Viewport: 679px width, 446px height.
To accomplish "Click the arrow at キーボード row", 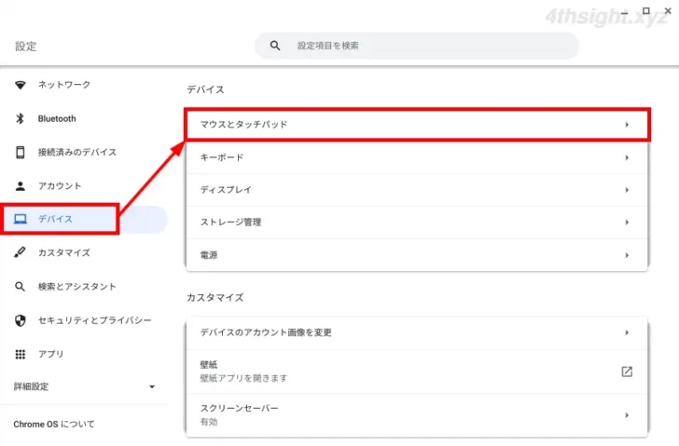I will click(627, 157).
